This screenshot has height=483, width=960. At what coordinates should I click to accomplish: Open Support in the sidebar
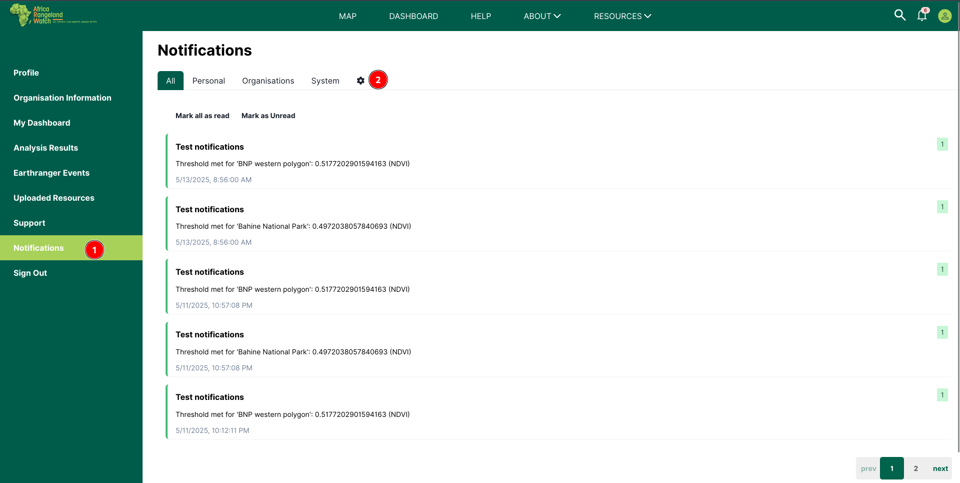71,223
